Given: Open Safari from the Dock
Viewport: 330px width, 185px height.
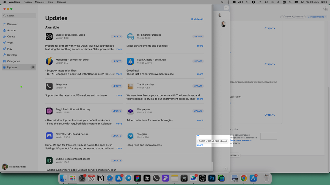Looking at the screenshot, I should pyautogui.click(x=110, y=178).
